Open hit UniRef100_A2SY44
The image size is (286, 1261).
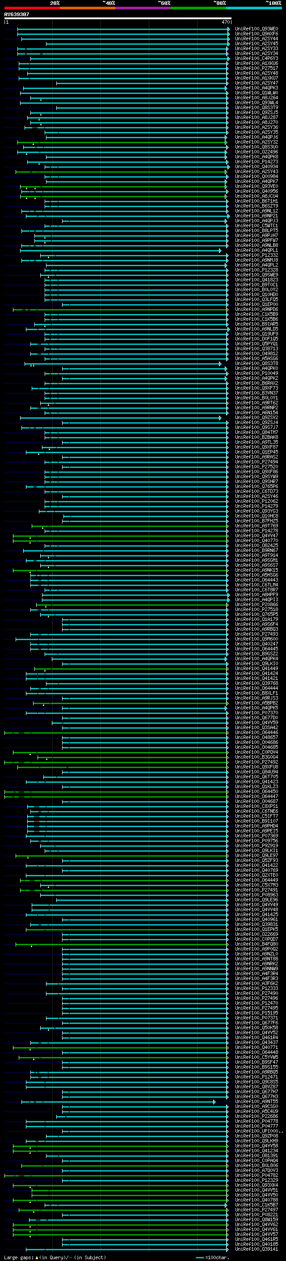click(x=257, y=38)
